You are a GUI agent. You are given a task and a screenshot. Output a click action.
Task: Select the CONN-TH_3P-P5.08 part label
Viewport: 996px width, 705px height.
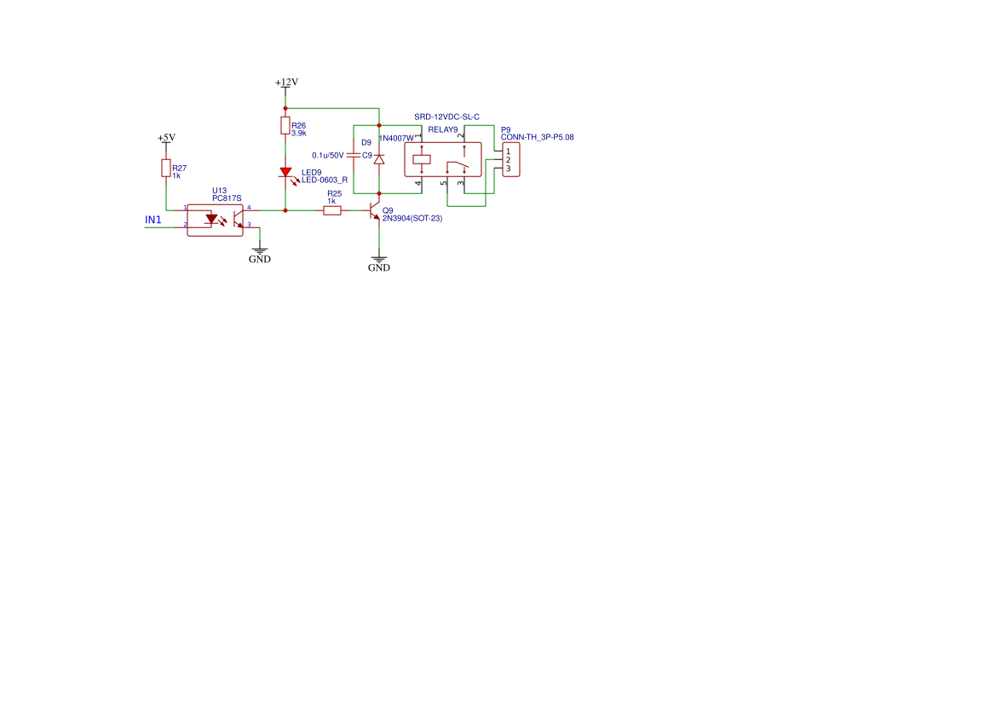click(538, 137)
